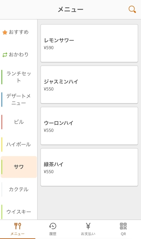Viewport: 141px width, 239px height.
Task: Select the デザートメニュー category
Action: (x=19, y=99)
